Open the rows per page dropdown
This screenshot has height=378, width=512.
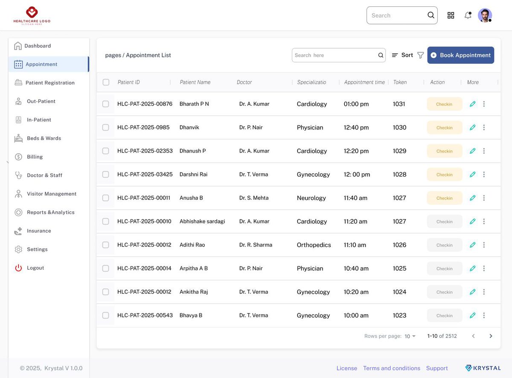click(x=410, y=336)
